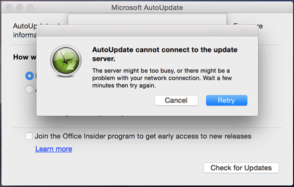Viewport: 294px width, 187px height.
Task: Click the white panel behind the dialog top
Action: click(x=147, y=19)
